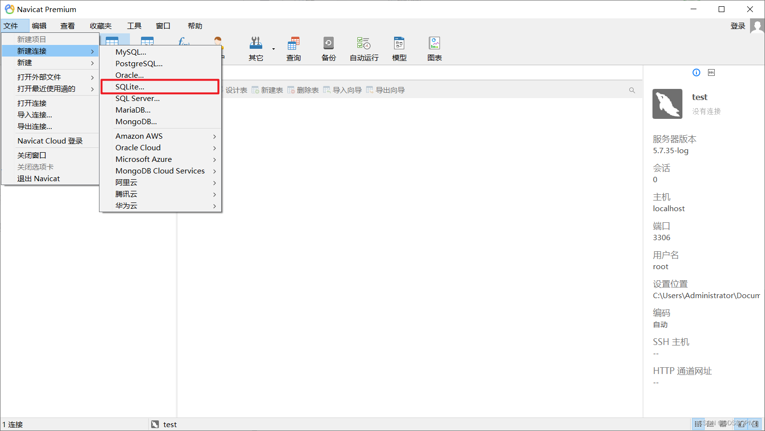Click 关闭窗口 menu item
Viewport: 765px width, 431px height.
pyautogui.click(x=50, y=156)
